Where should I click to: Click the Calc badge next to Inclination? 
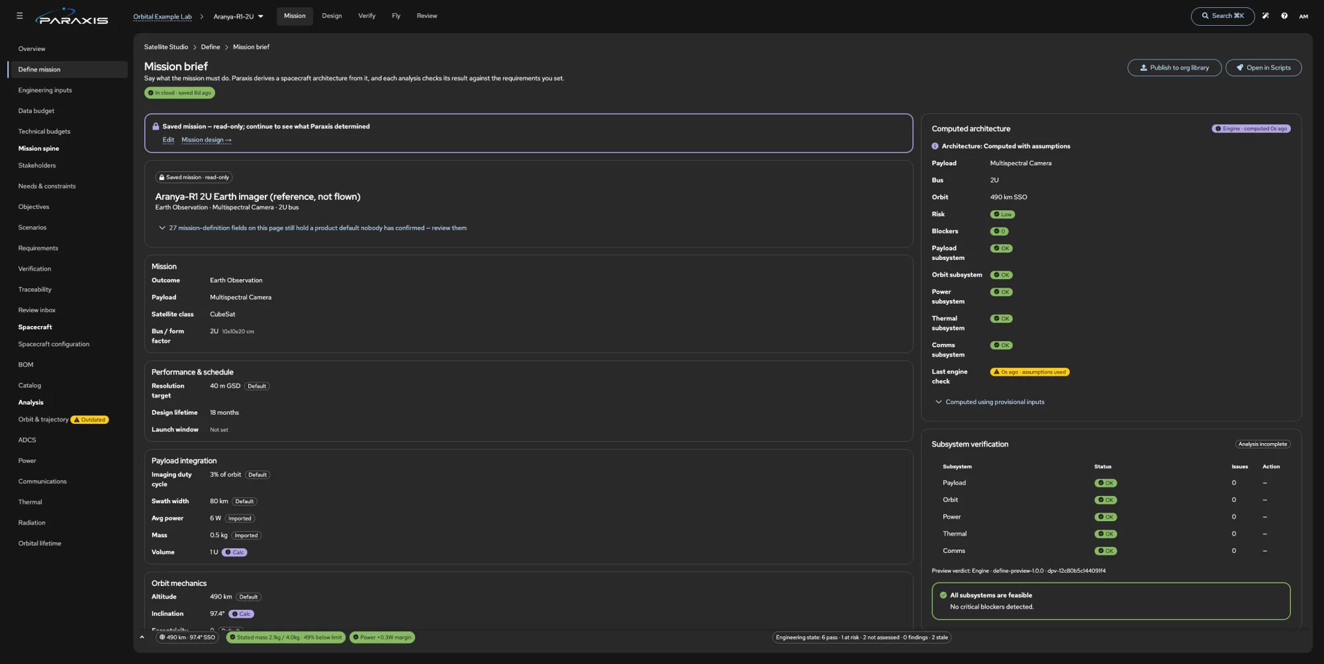[241, 614]
